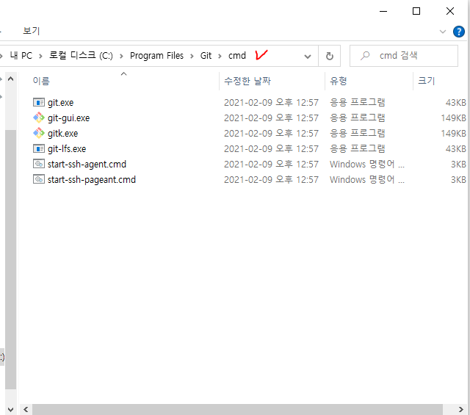This screenshot has height=415, width=470.
Task: Click the horizontal scrollbar thumb
Action: (x=237, y=409)
